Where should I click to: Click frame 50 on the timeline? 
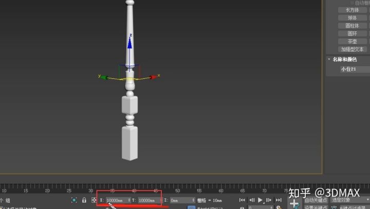[178, 190]
